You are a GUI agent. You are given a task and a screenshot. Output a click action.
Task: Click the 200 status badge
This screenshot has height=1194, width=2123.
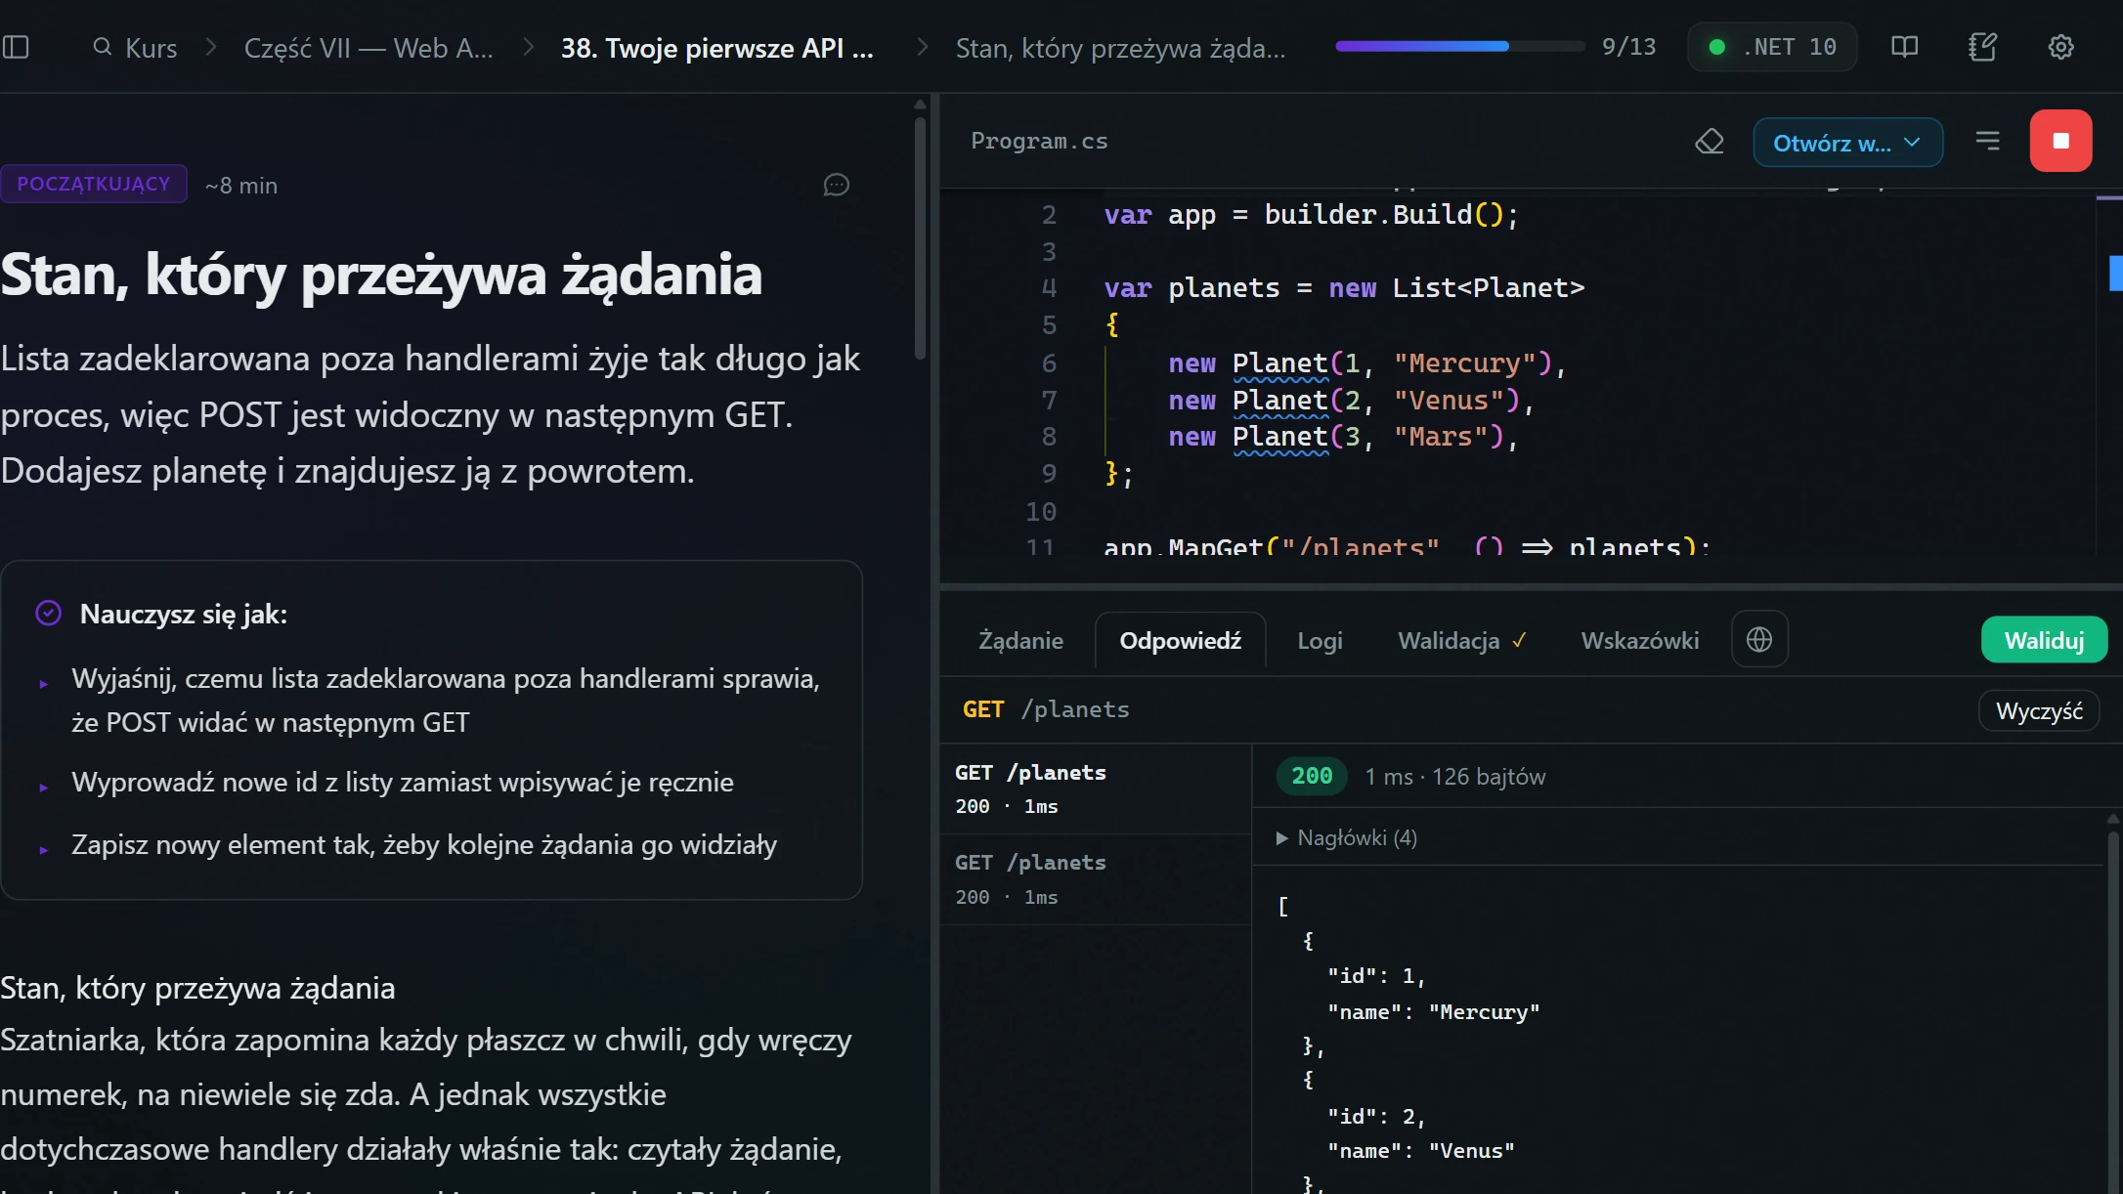(x=1312, y=776)
